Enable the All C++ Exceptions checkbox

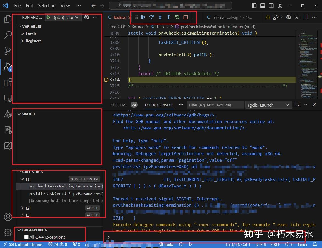pyautogui.click(x=26, y=237)
